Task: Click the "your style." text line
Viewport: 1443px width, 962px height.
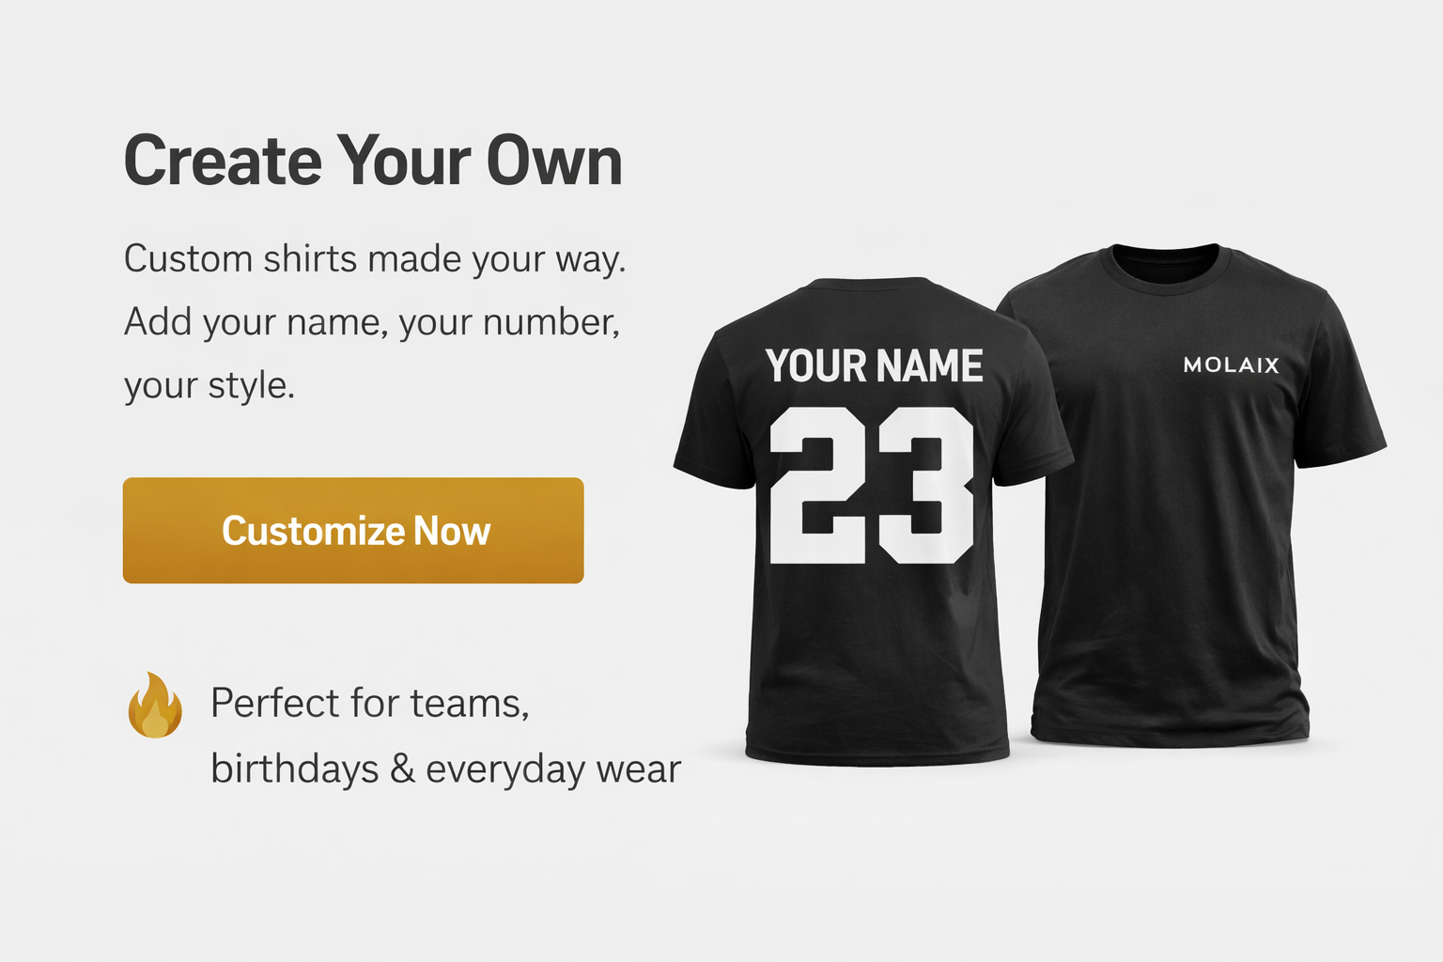Action: pyautogui.click(x=209, y=385)
